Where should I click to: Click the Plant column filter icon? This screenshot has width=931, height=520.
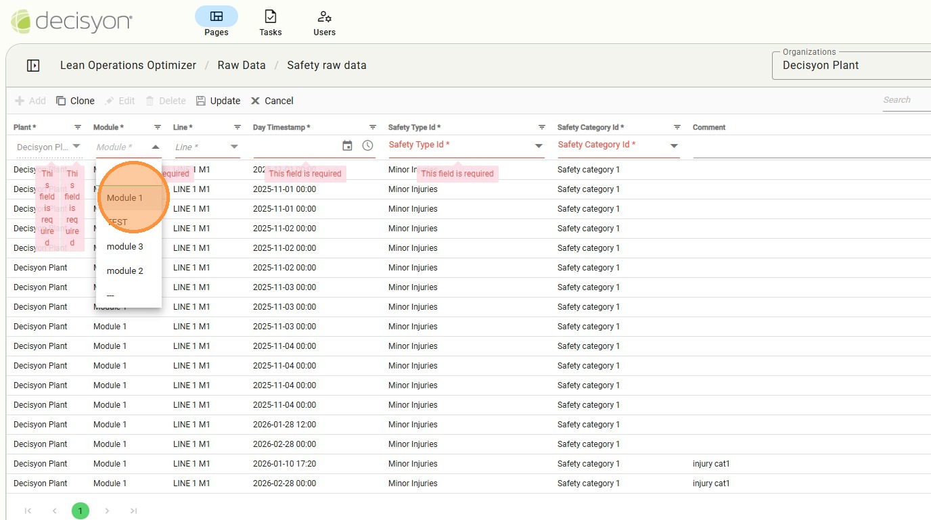click(78, 127)
